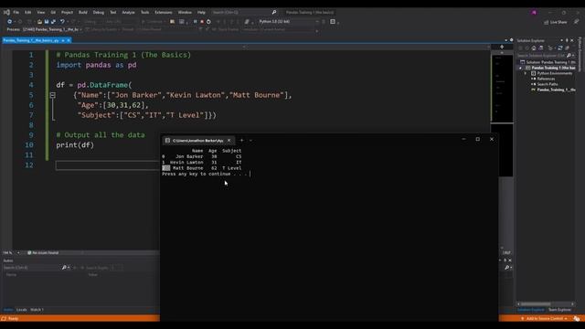
Task: Switch to the Autos tab
Action: tap(8, 310)
